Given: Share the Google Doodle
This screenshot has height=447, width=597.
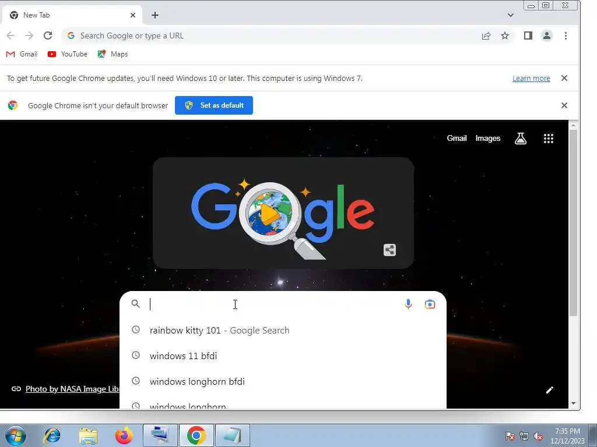Looking at the screenshot, I should [389, 250].
